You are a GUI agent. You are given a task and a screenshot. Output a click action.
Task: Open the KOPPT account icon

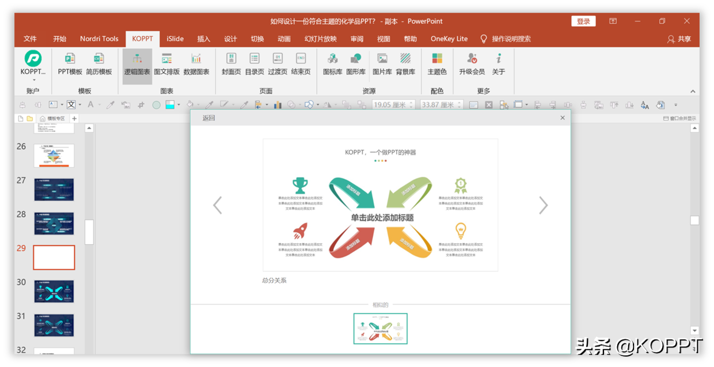pyautogui.click(x=33, y=59)
